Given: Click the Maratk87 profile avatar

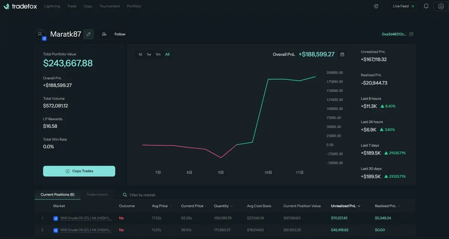Looking at the screenshot, I should click(x=40, y=34).
